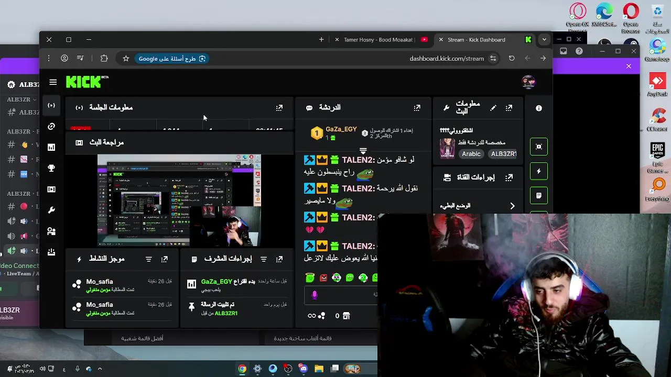Bookmark page with star icon
This screenshot has width=671, height=377.
click(x=126, y=59)
